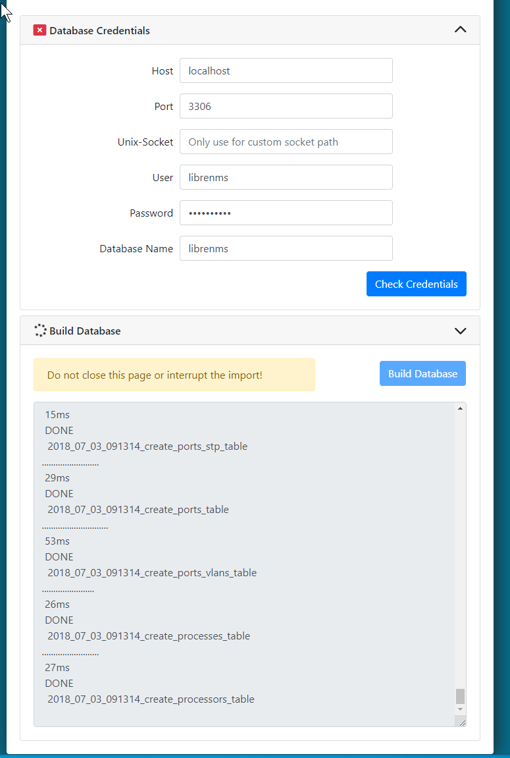
Task: Click the Check Credentials button
Action: 417,284
